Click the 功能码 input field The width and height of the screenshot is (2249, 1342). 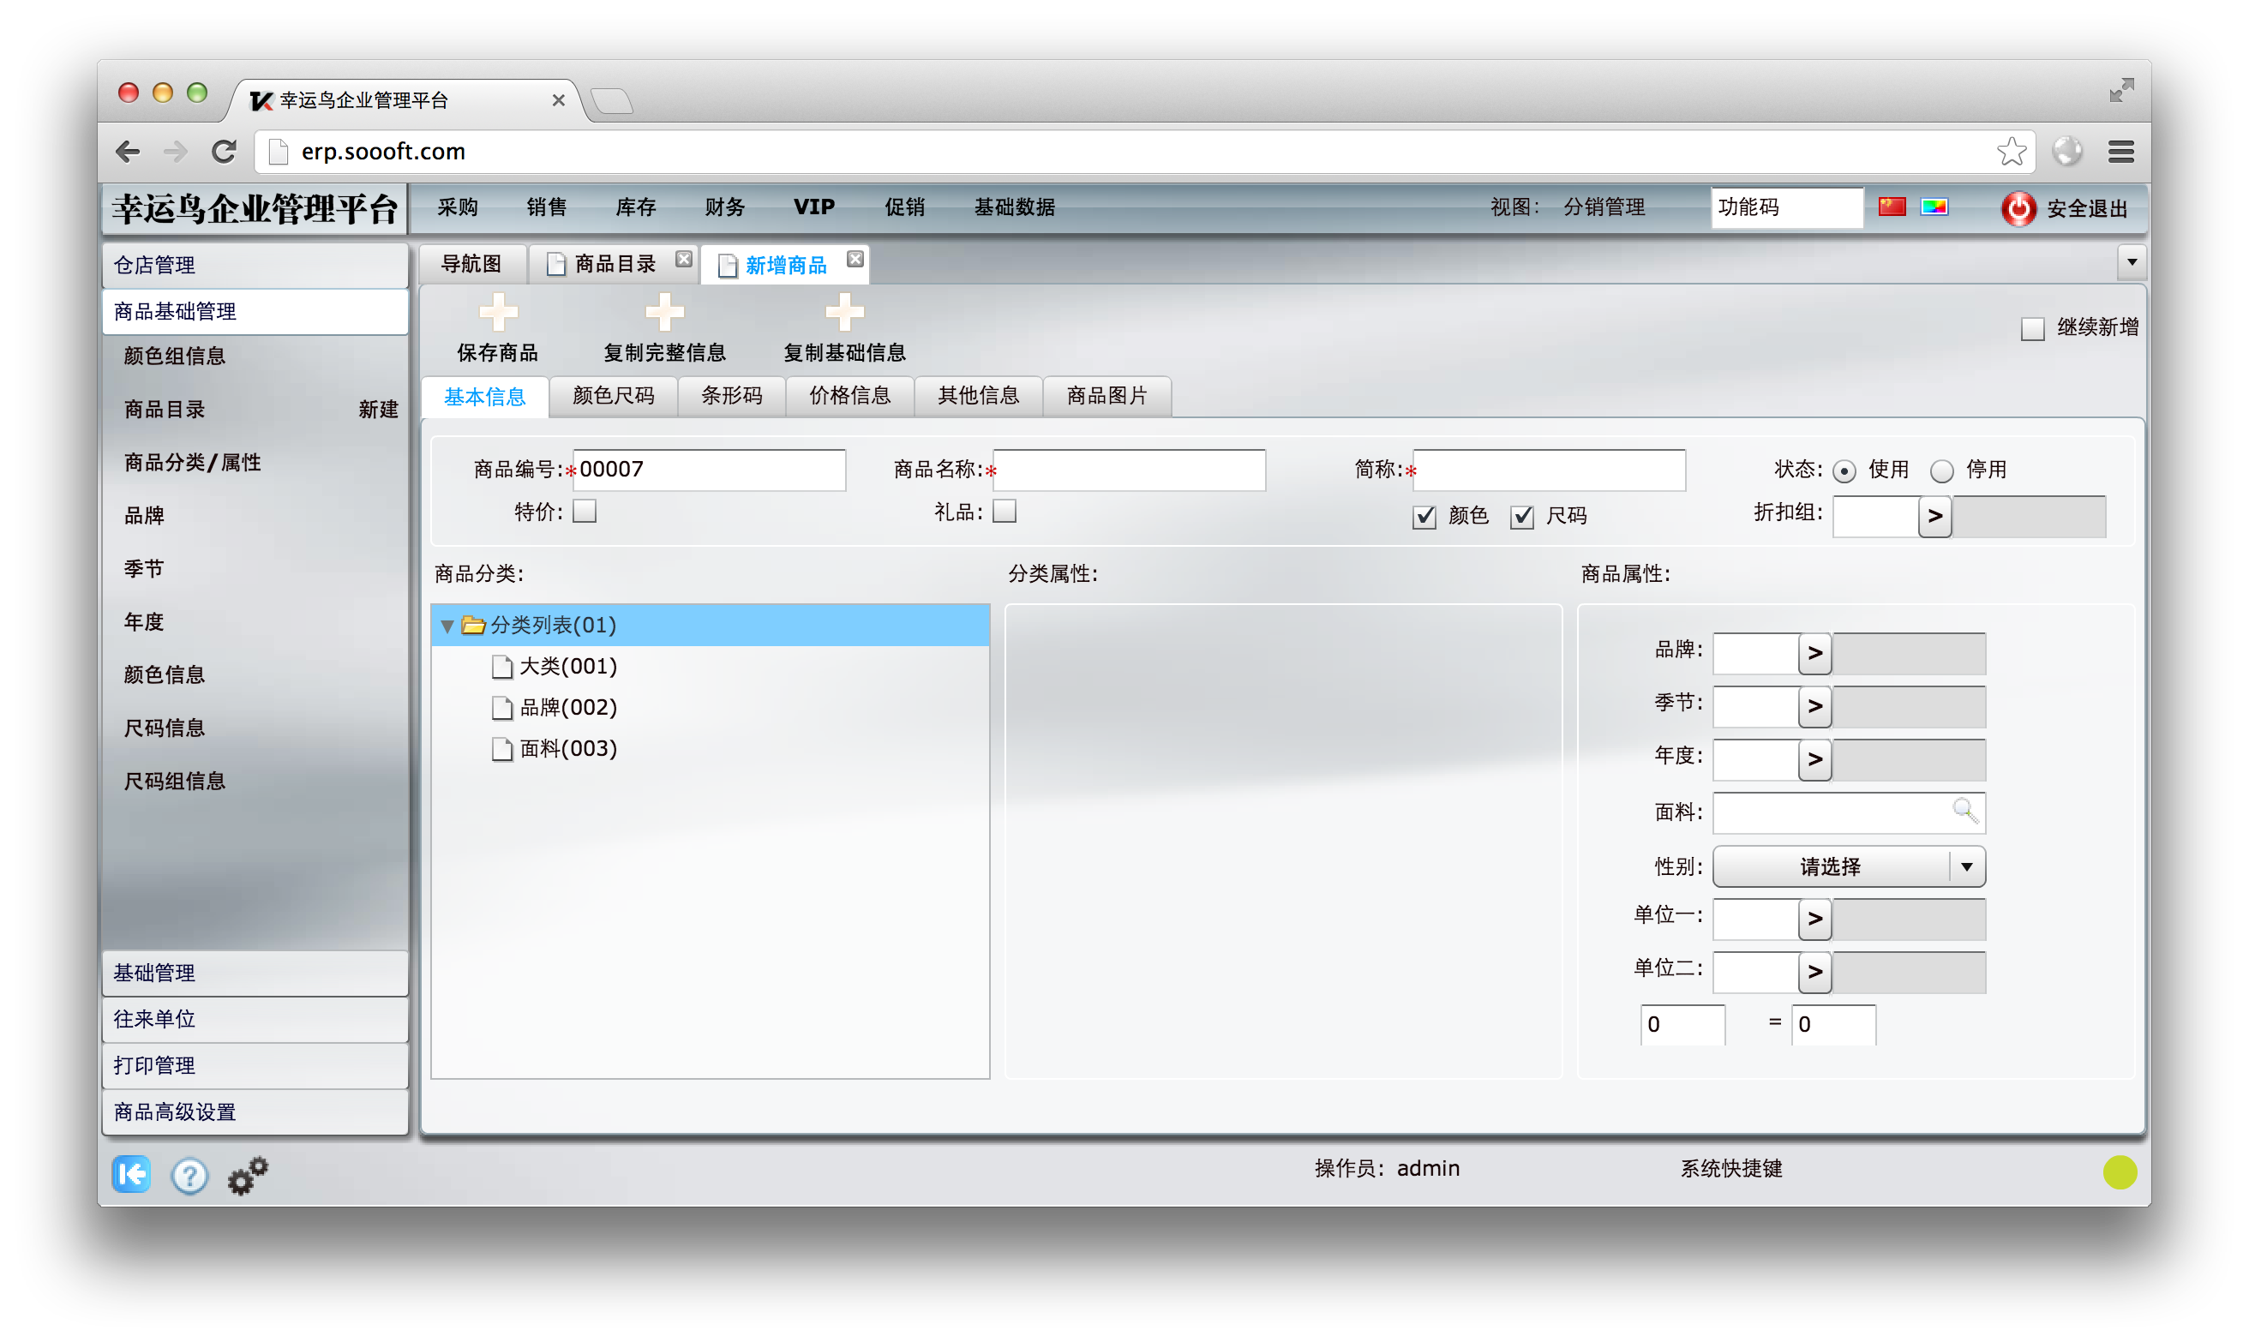[x=1786, y=207]
